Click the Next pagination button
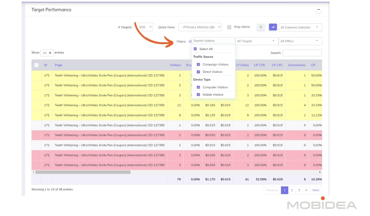 316,190
